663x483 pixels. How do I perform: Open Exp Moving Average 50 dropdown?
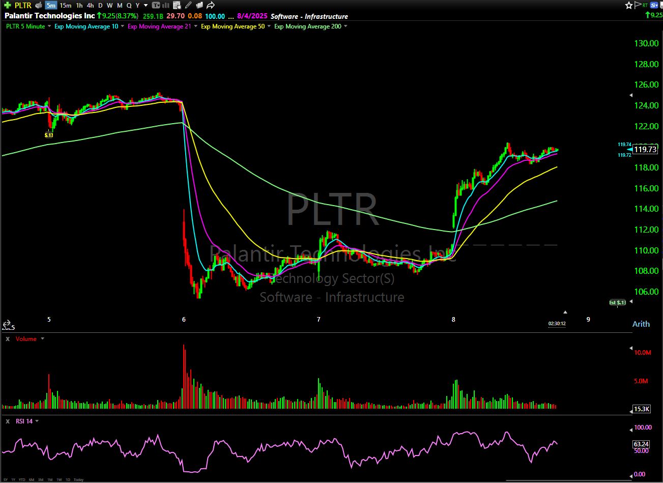click(x=269, y=26)
